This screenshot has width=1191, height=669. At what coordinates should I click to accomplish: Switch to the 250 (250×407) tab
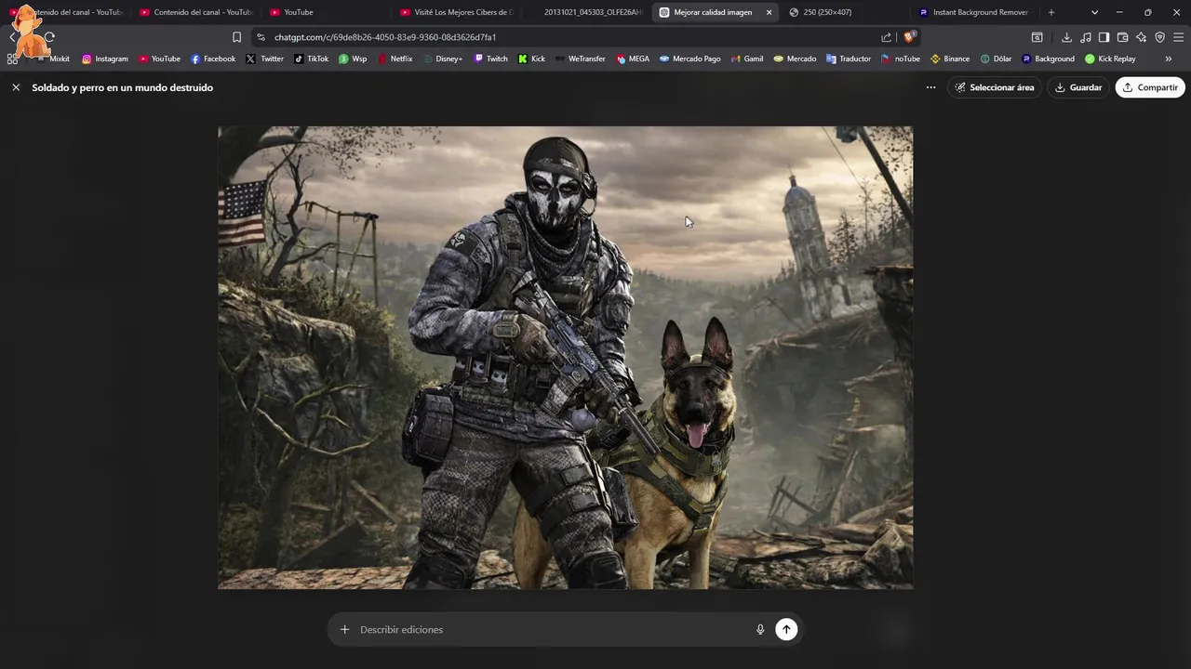(x=845, y=12)
